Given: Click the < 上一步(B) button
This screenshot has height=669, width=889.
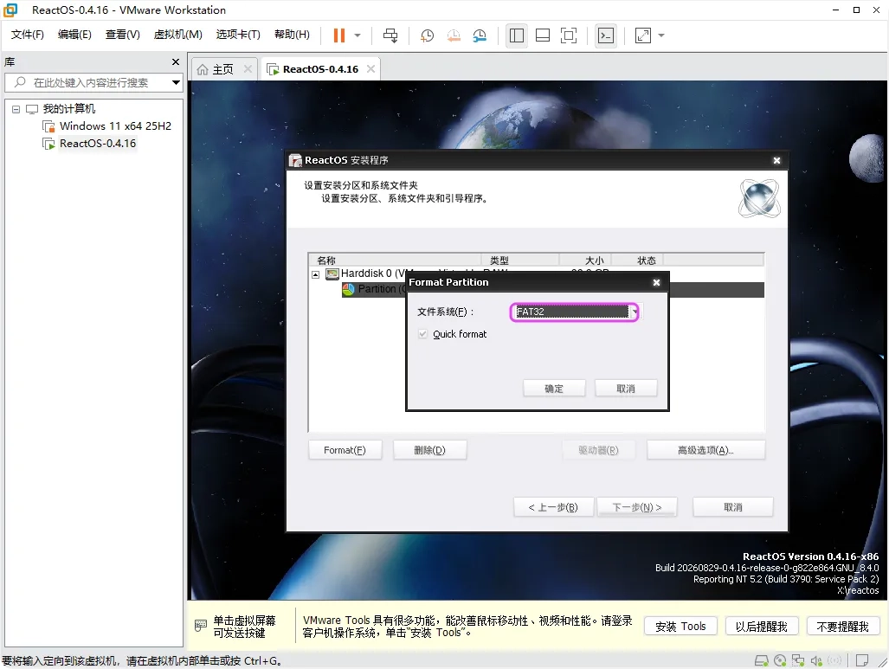Looking at the screenshot, I should tap(553, 507).
